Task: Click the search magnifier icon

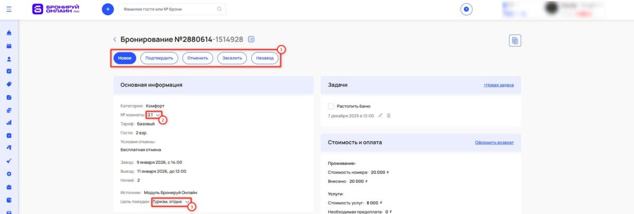Action: (219, 9)
